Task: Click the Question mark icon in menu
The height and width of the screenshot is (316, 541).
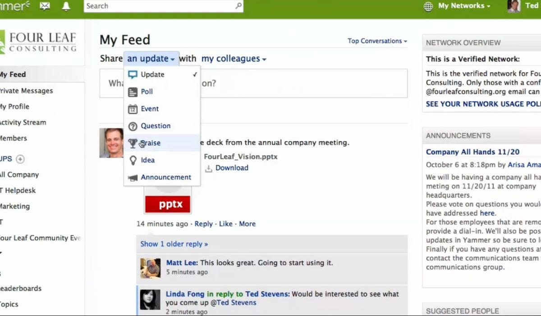Action: pyautogui.click(x=133, y=126)
